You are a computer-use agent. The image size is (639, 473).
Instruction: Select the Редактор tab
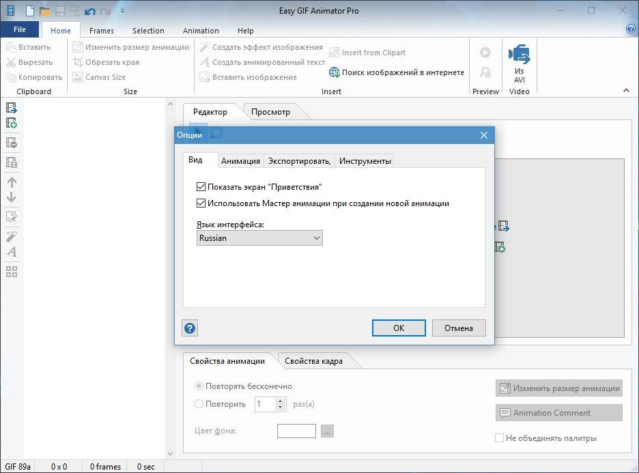pyautogui.click(x=210, y=112)
